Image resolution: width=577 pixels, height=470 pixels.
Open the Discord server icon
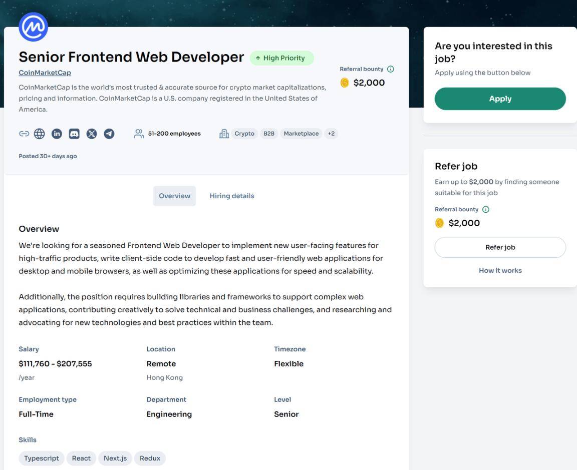click(x=74, y=134)
